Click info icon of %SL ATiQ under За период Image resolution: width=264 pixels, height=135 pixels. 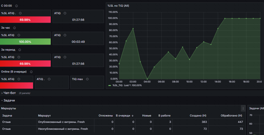click(x=19, y=57)
